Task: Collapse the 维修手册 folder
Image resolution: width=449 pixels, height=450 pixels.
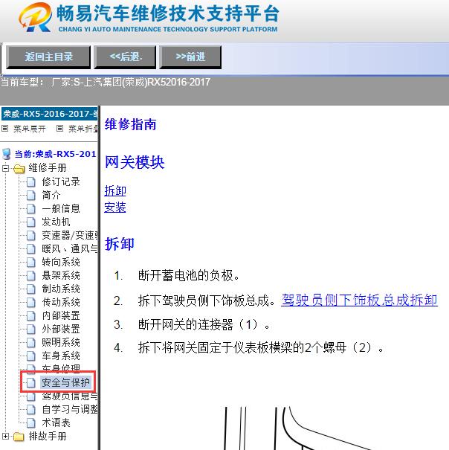Action: click(x=5, y=168)
